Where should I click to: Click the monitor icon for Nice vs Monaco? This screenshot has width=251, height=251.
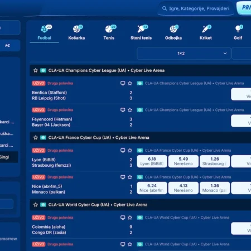coord(123,177)
